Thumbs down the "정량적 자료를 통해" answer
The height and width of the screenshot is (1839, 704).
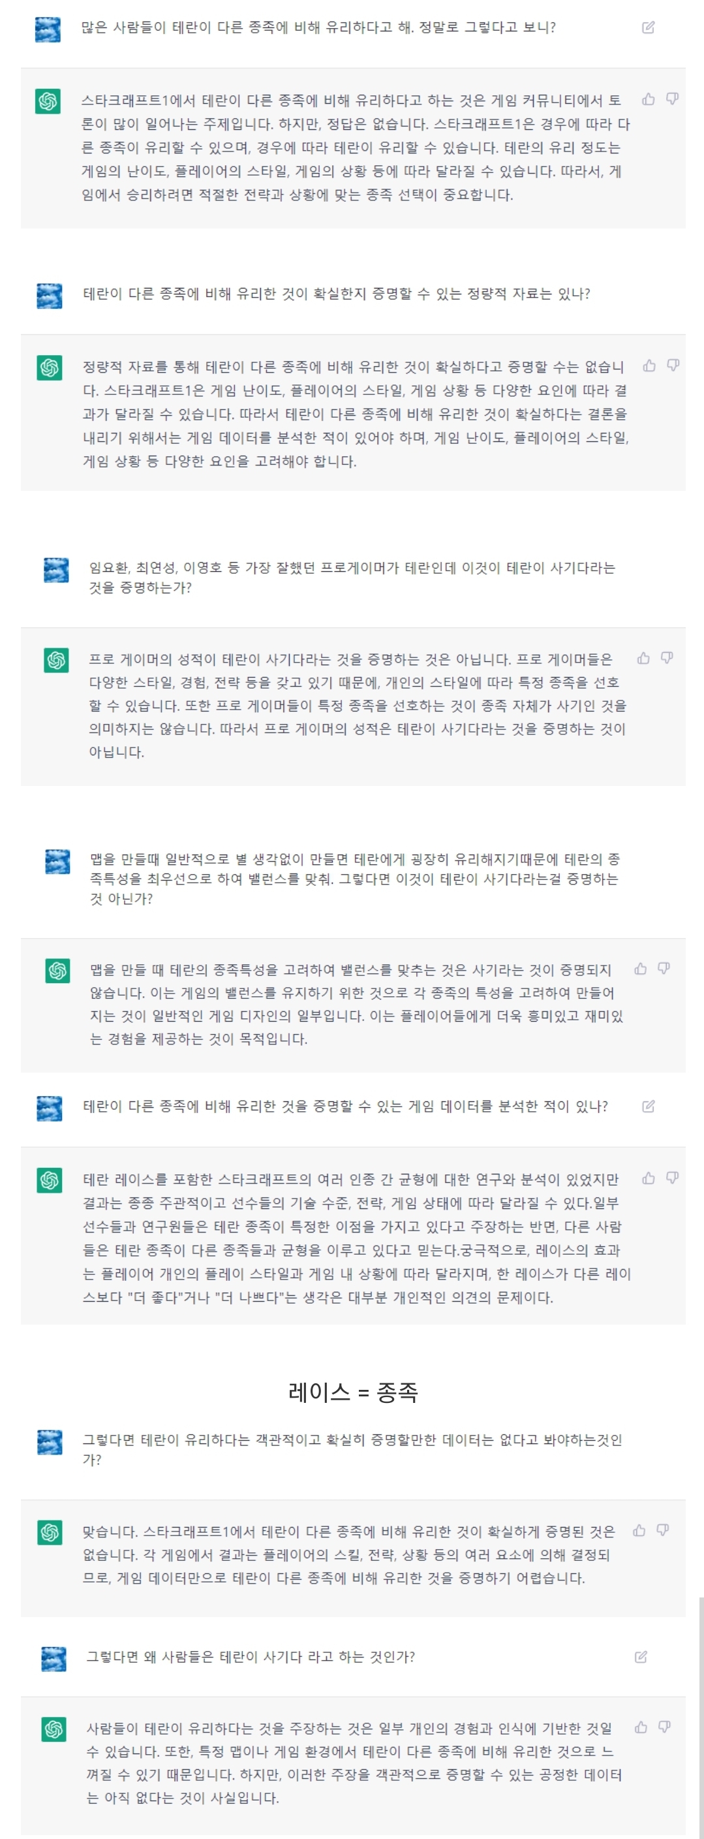pyautogui.click(x=673, y=366)
